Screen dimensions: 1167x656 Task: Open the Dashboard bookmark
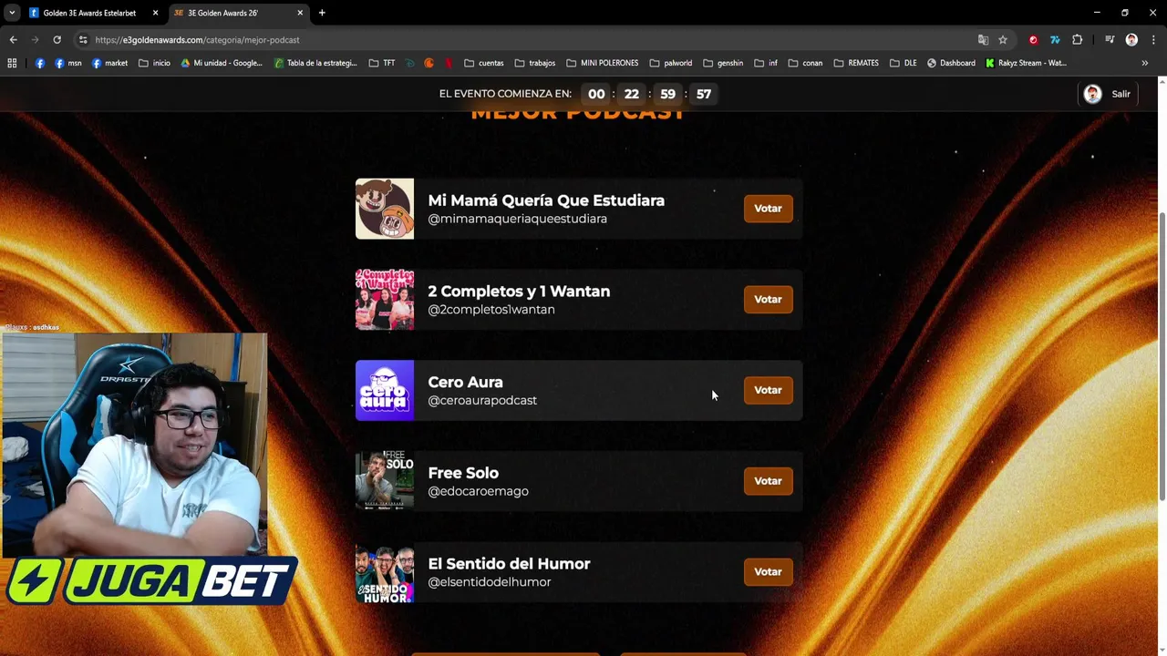(951, 63)
